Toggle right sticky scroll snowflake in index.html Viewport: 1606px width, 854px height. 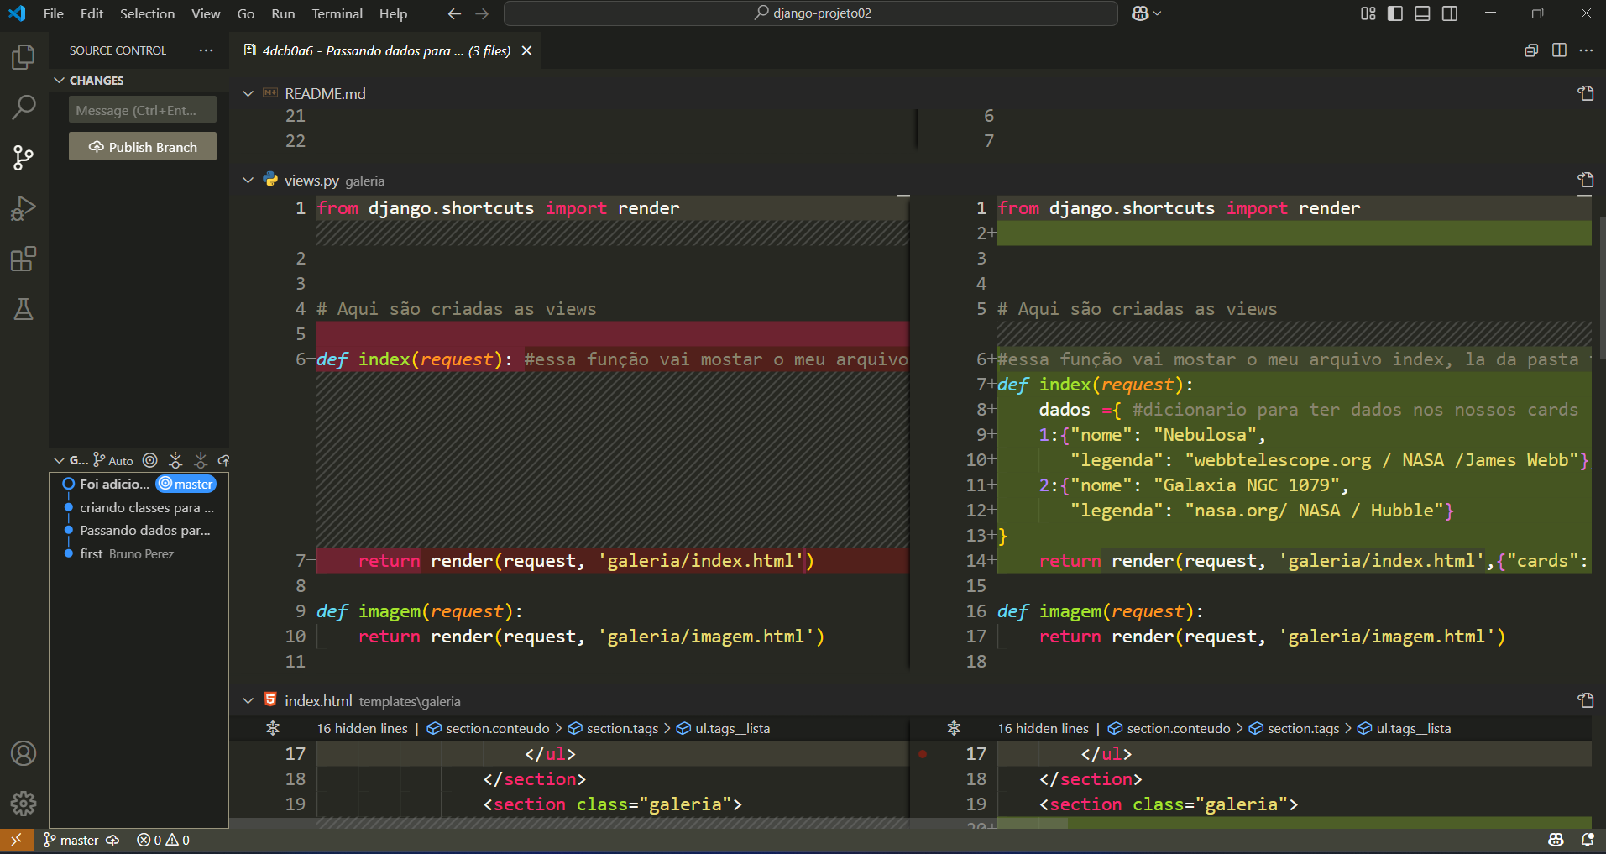[954, 728]
